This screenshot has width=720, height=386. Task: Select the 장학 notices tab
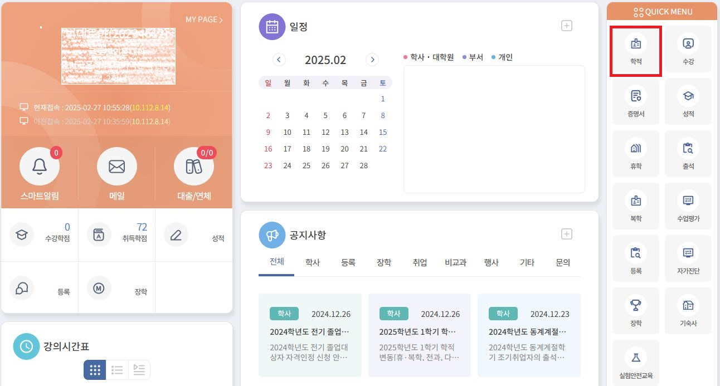coord(384,263)
